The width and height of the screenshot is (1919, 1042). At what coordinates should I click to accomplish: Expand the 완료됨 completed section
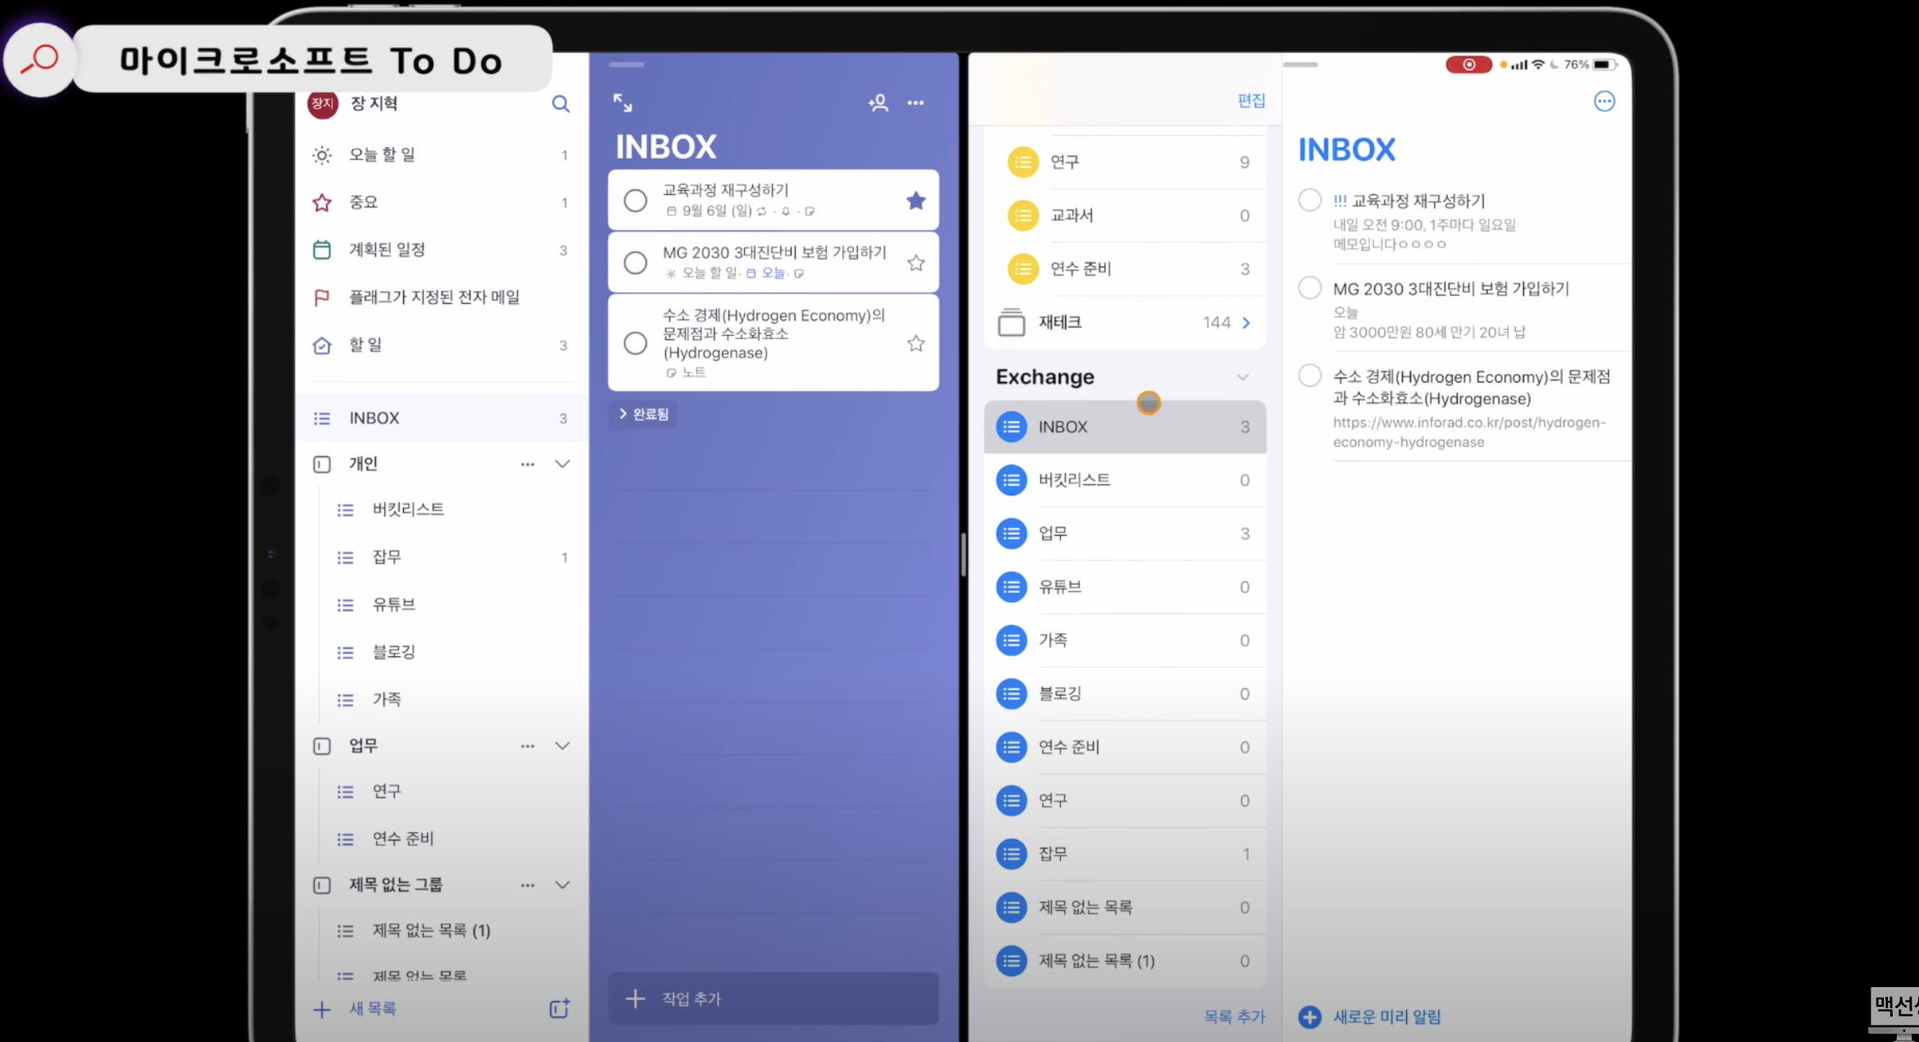tap(644, 415)
